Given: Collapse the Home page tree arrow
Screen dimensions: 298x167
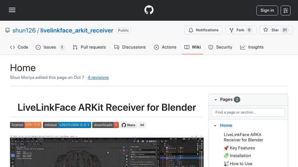Looking at the screenshot, I should click(x=215, y=126).
